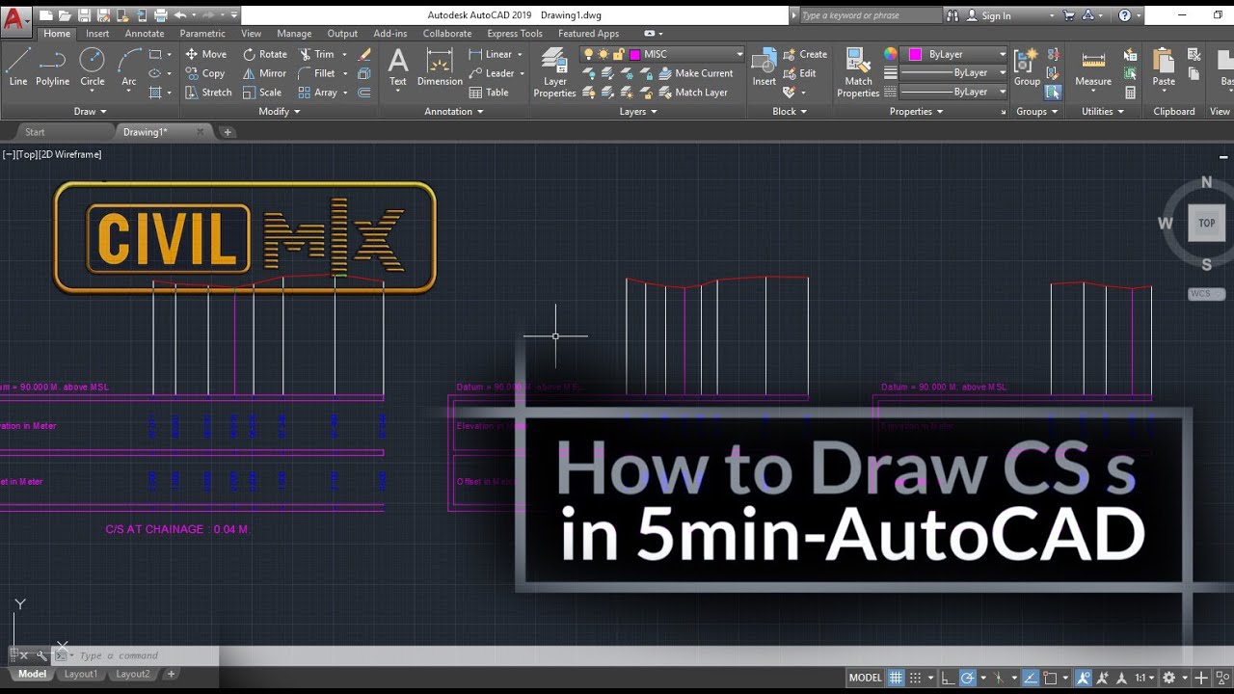Click Make Current layer button
Viewport: 1234px width, 694px height.
tap(695, 73)
